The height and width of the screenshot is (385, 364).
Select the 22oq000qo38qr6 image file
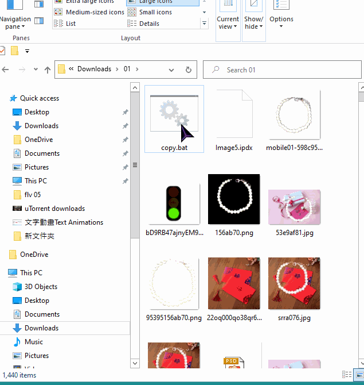point(234,290)
